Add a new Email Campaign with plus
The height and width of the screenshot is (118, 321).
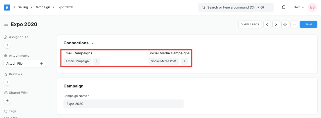click(x=97, y=61)
